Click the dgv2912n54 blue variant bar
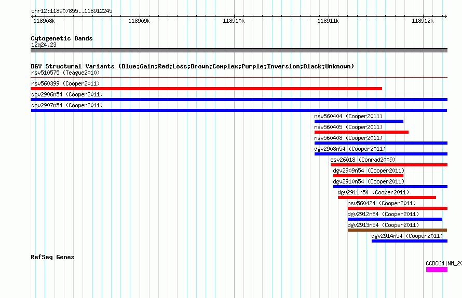This screenshot has height=298, width=462. [395, 219]
